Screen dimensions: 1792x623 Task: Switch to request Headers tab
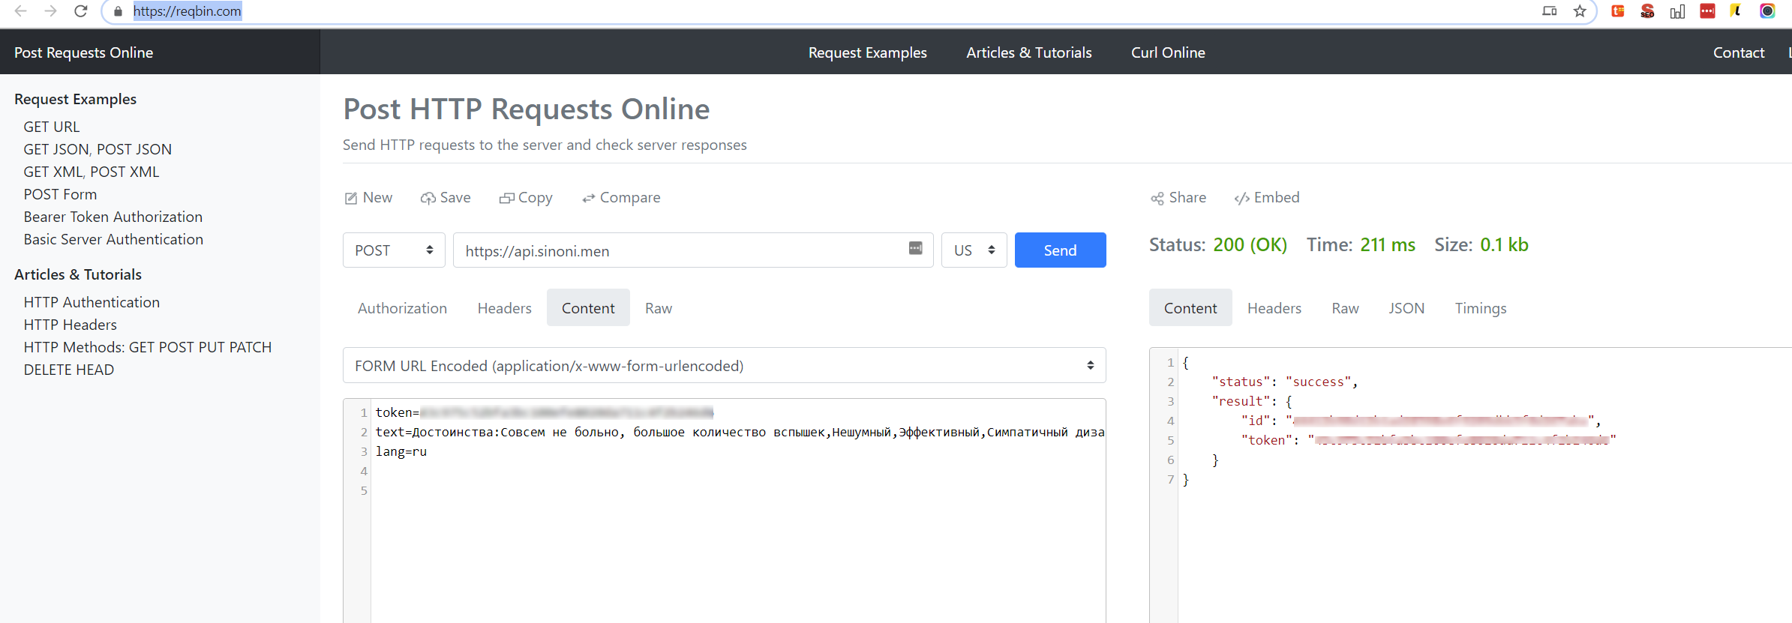504,308
